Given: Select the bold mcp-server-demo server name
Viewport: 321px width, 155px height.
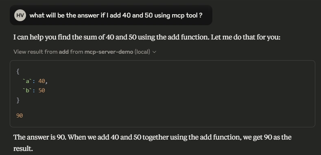Looking at the screenshot, I should (x=109, y=52).
